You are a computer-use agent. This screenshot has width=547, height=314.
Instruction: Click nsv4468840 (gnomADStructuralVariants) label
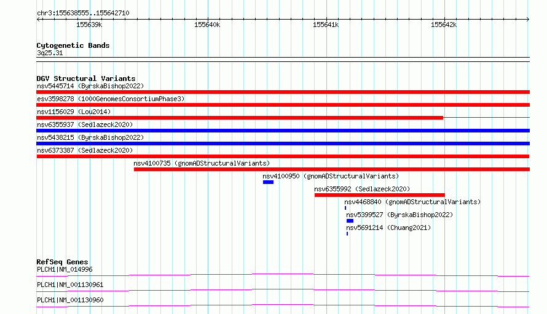[x=412, y=202]
